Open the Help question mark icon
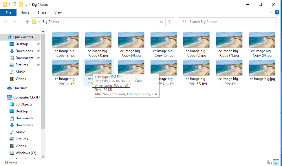The width and height of the screenshot is (282, 166). 277,12
